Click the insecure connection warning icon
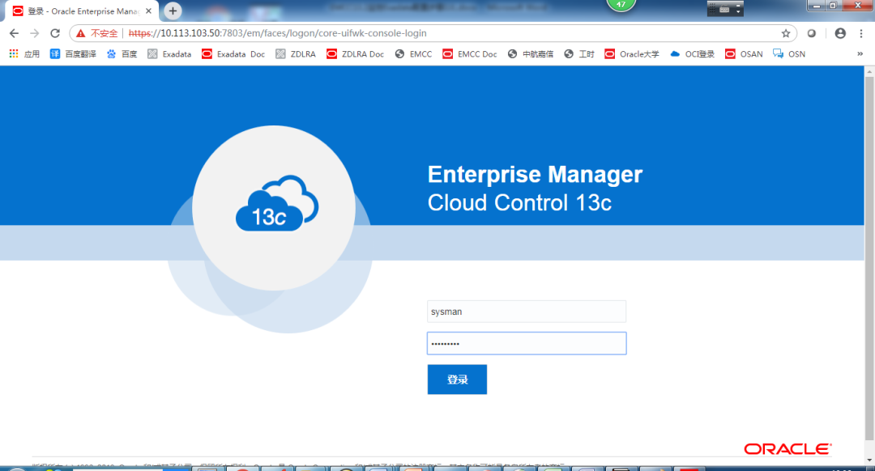This screenshot has width=875, height=471. click(x=81, y=33)
